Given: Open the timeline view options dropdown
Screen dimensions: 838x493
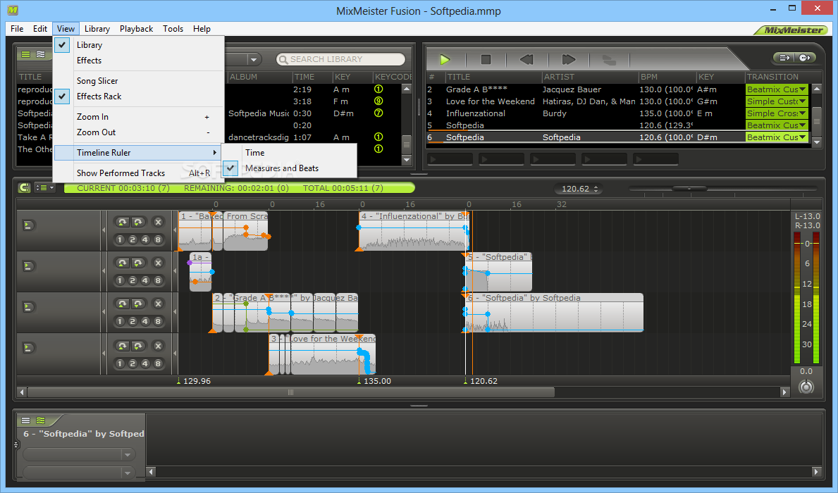Looking at the screenshot, I should 44,187.
